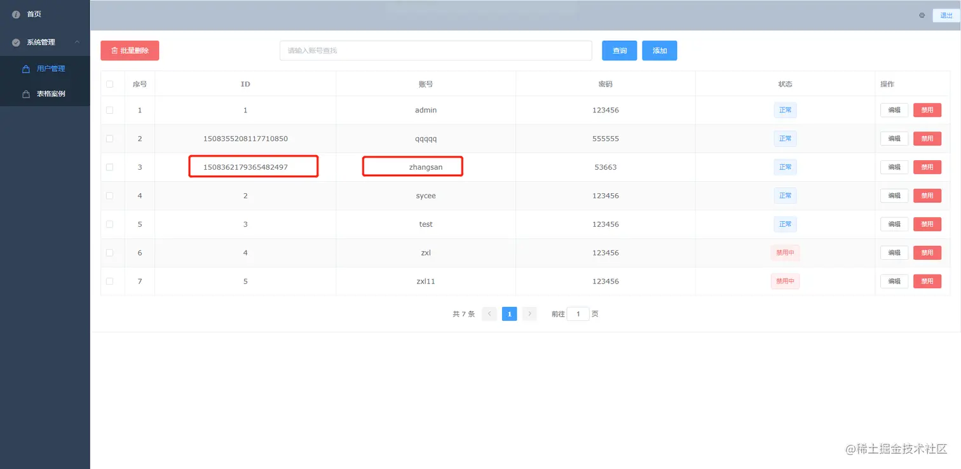Edit the zxl11 user with 编辑
The image size is (961, 469).
pos(894,282)
